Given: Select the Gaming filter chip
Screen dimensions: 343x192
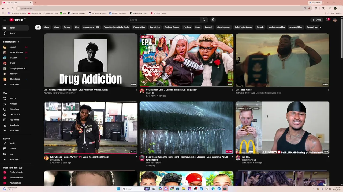Looking at the screenshot, I should pos(67,27).
